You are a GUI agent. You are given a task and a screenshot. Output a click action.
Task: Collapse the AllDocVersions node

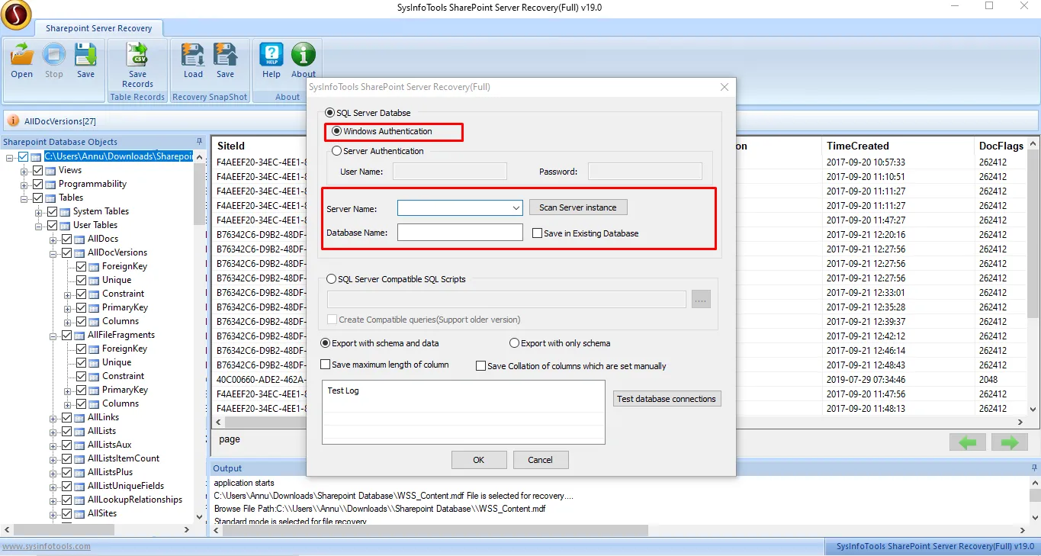point(53,252)
